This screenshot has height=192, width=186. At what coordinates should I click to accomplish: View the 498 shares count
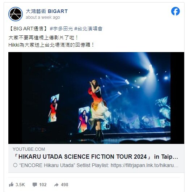tap(64, 185)
